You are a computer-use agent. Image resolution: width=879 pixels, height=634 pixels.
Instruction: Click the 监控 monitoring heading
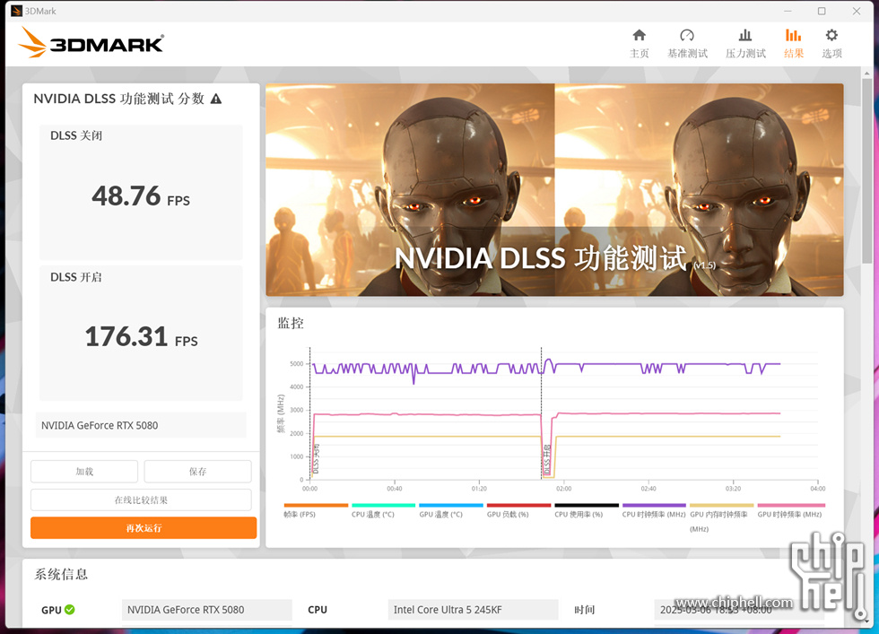click(x=291, y=324)
